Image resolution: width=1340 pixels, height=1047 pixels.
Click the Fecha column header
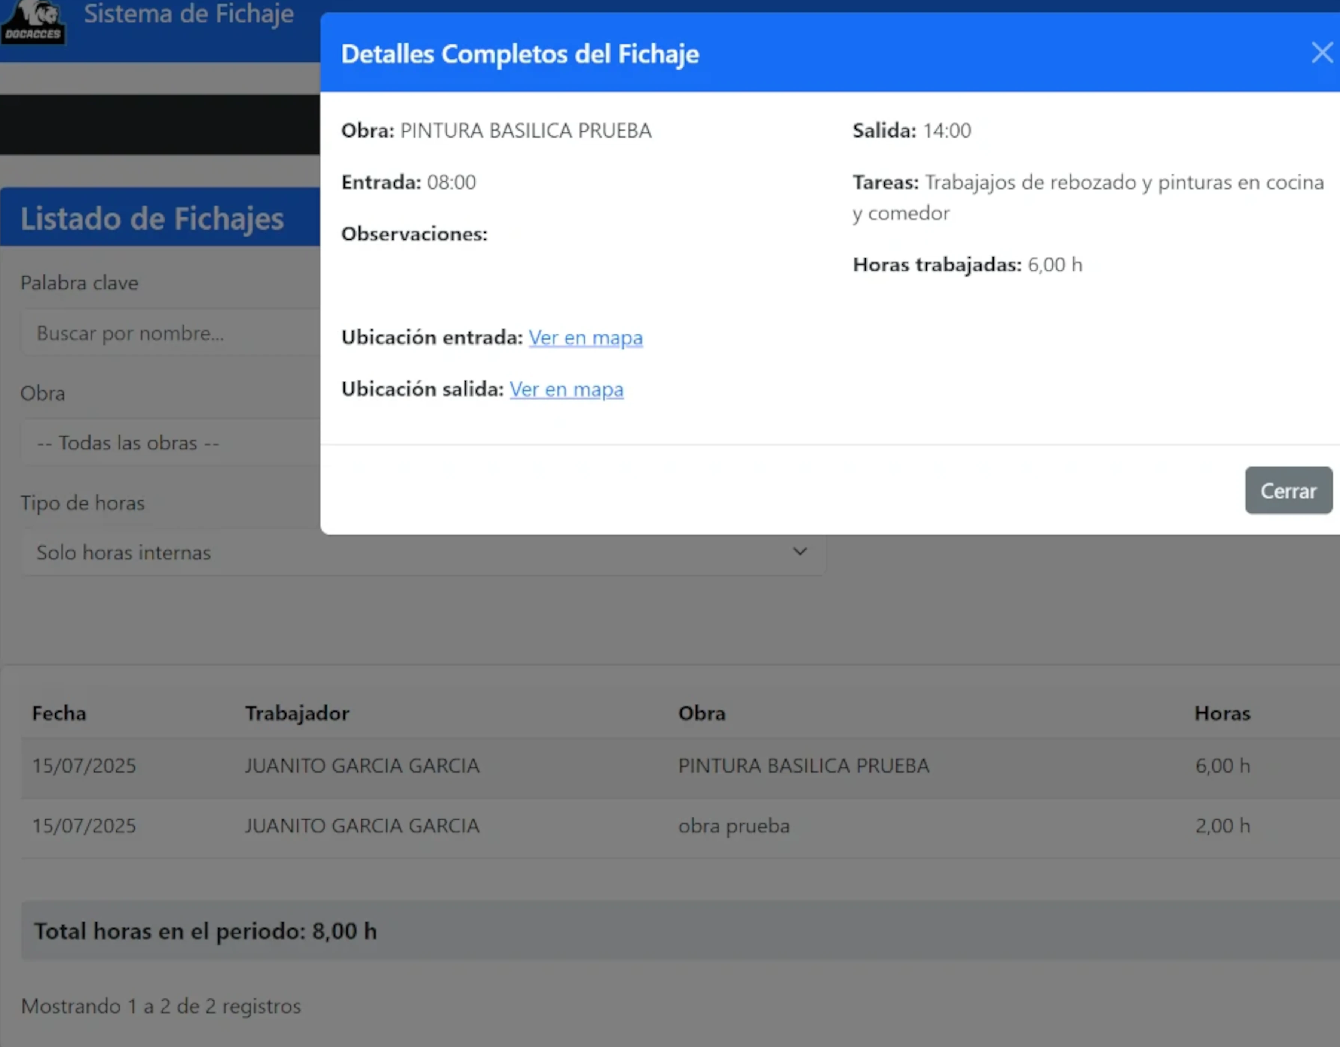[59, 714]
